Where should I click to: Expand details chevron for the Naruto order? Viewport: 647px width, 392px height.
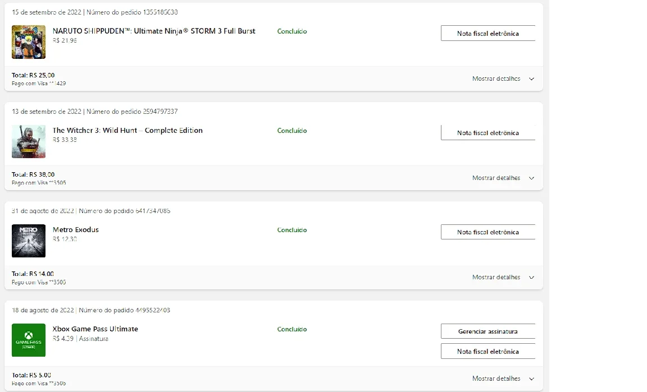pyautogui.click(x=531, y=79)
